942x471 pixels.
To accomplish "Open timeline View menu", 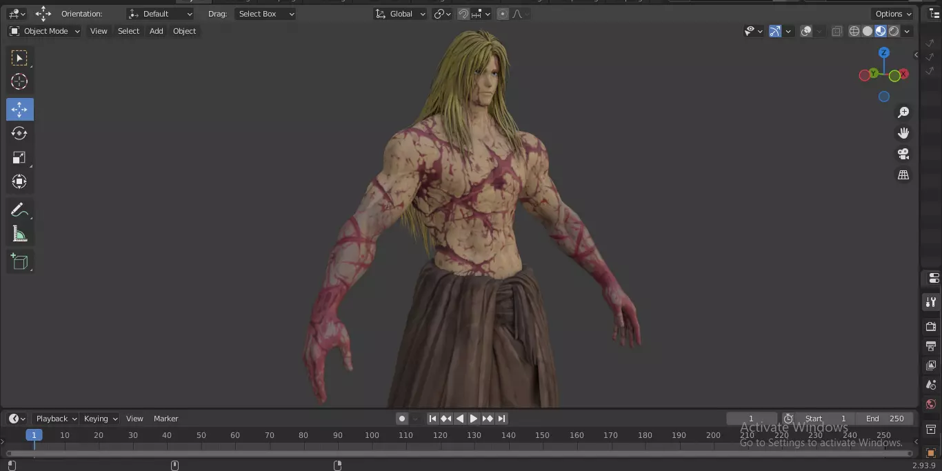I will click(x=134, y=419).
